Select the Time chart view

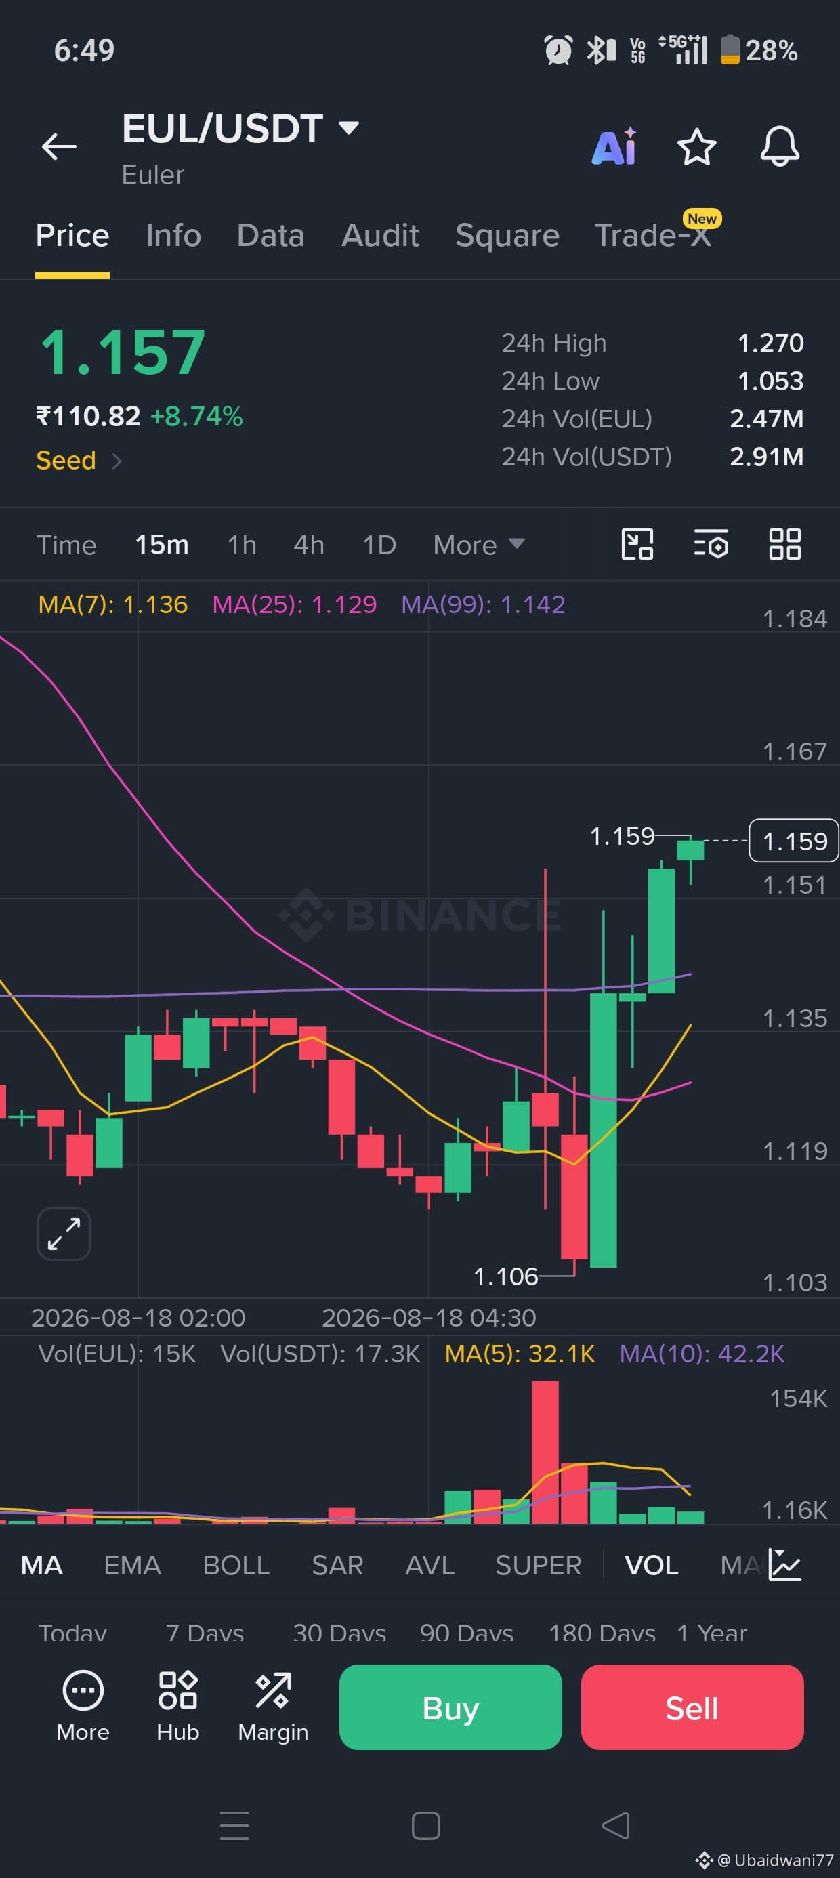[66, 545]
